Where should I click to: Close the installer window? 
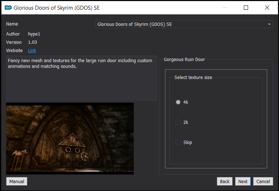pyautogui.click(x=267, y=8)
